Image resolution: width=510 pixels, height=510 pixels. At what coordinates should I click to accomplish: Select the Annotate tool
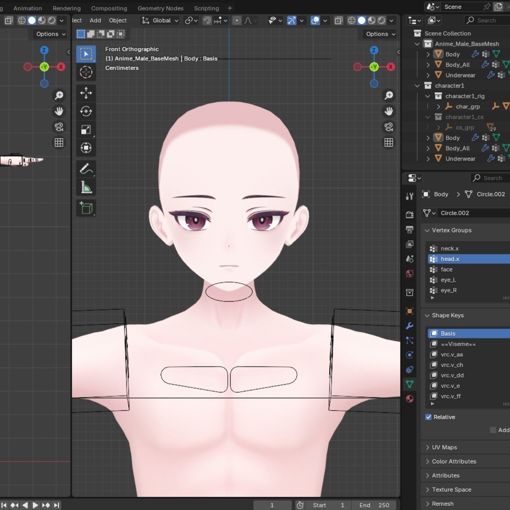click(86, 169)
